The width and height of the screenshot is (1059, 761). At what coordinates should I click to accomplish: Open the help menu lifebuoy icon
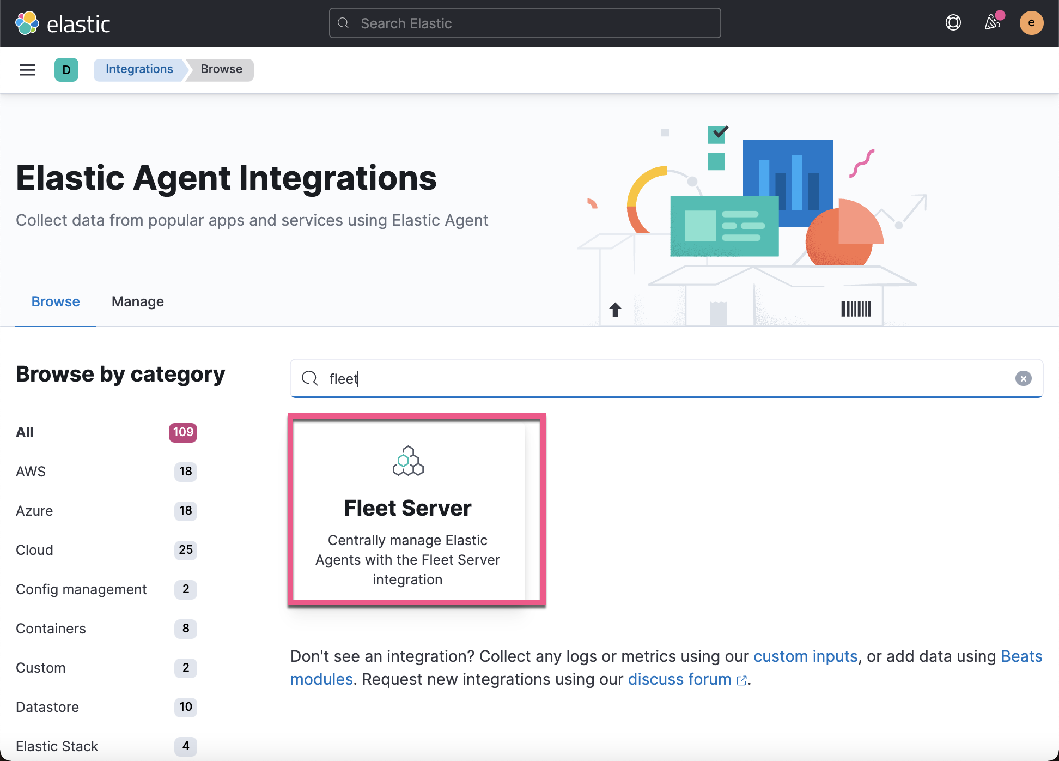953,23
